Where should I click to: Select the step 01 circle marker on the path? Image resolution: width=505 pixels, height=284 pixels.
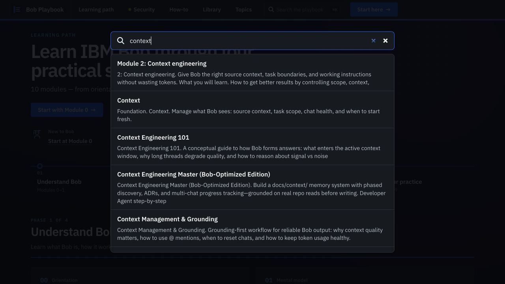[40, 166]
